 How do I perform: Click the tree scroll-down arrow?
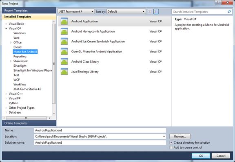click(x=54, y=114)
